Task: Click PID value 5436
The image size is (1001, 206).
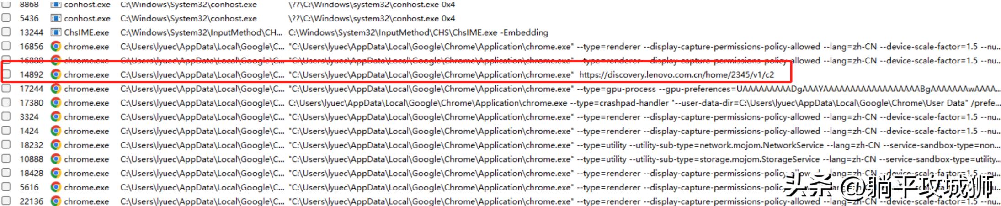Action: pyautogui.click(x=29, y=18)
